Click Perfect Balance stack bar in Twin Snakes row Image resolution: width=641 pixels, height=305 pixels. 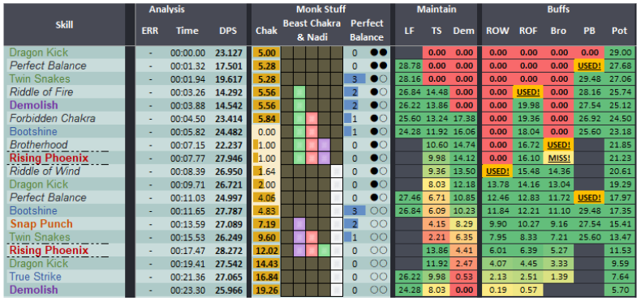[355, 79]
